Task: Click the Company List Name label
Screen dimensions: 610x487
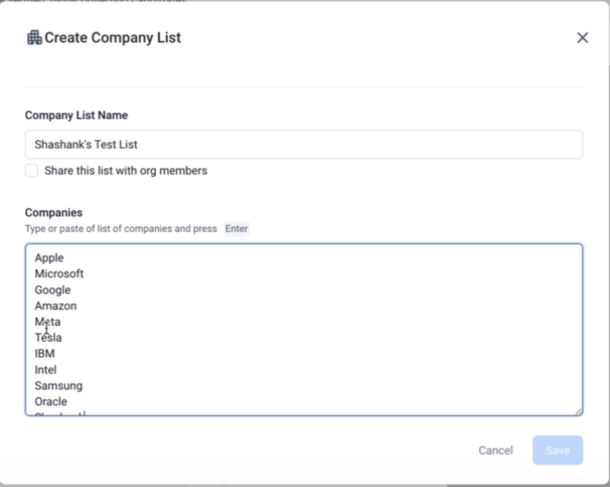Action: [x=76, y=115]
